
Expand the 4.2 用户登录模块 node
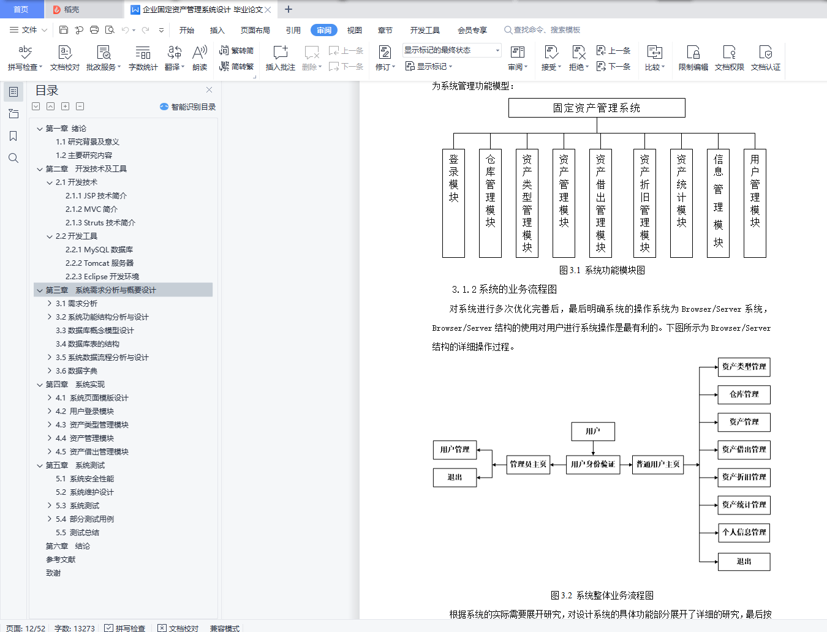point(50,412)
